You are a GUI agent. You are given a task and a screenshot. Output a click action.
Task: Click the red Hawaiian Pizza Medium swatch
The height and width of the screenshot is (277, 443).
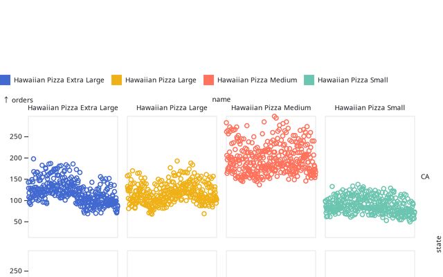[208, 80]
